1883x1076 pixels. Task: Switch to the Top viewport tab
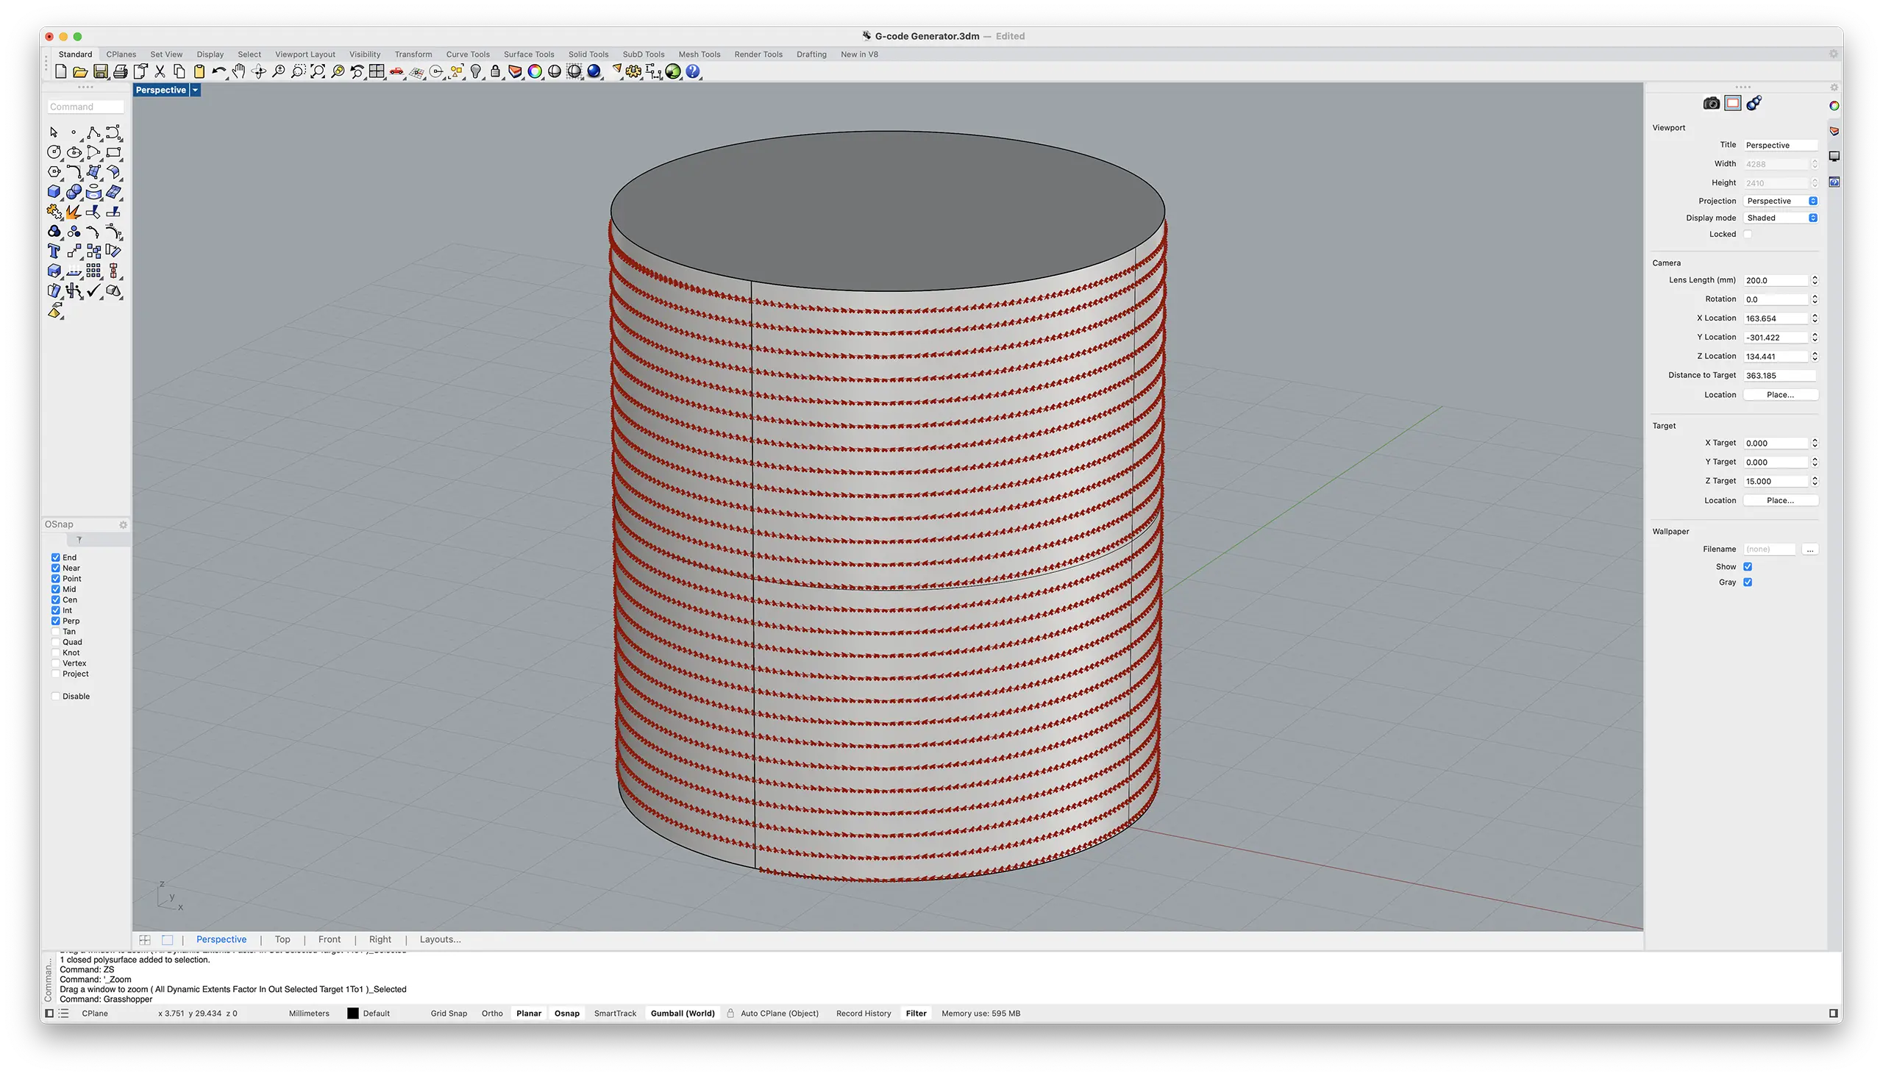tap(282, 939)
